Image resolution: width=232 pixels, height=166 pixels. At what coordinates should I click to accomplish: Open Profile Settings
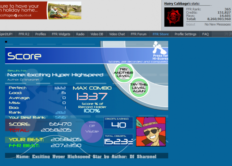pos(185,34)
